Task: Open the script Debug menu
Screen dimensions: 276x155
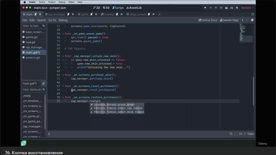Action: point(63,20)
